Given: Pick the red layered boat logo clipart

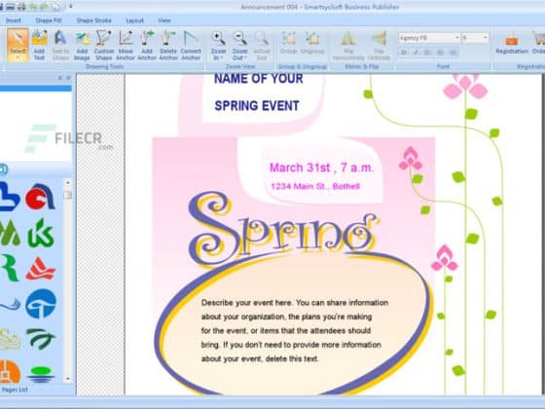Looking at the screenshot, I should click(41, 269).
